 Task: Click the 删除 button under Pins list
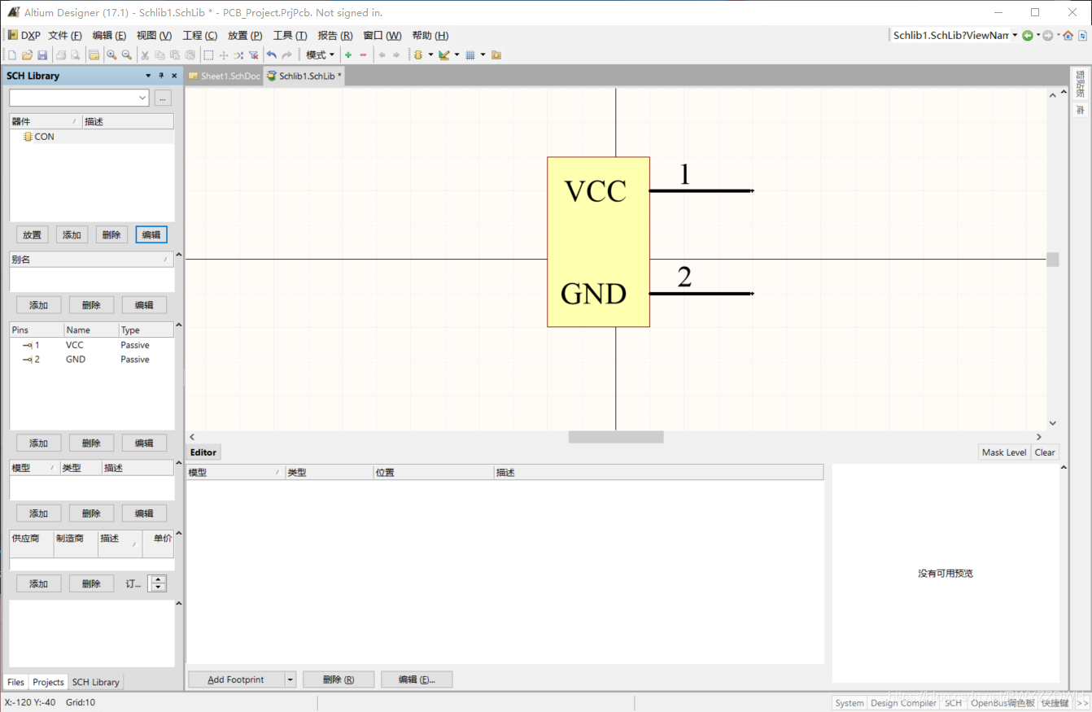pyautogui.click(x=91, y=443)
